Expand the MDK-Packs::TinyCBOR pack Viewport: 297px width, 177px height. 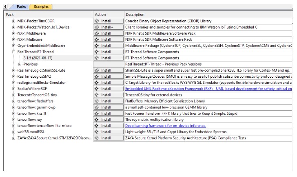(13, 21)
